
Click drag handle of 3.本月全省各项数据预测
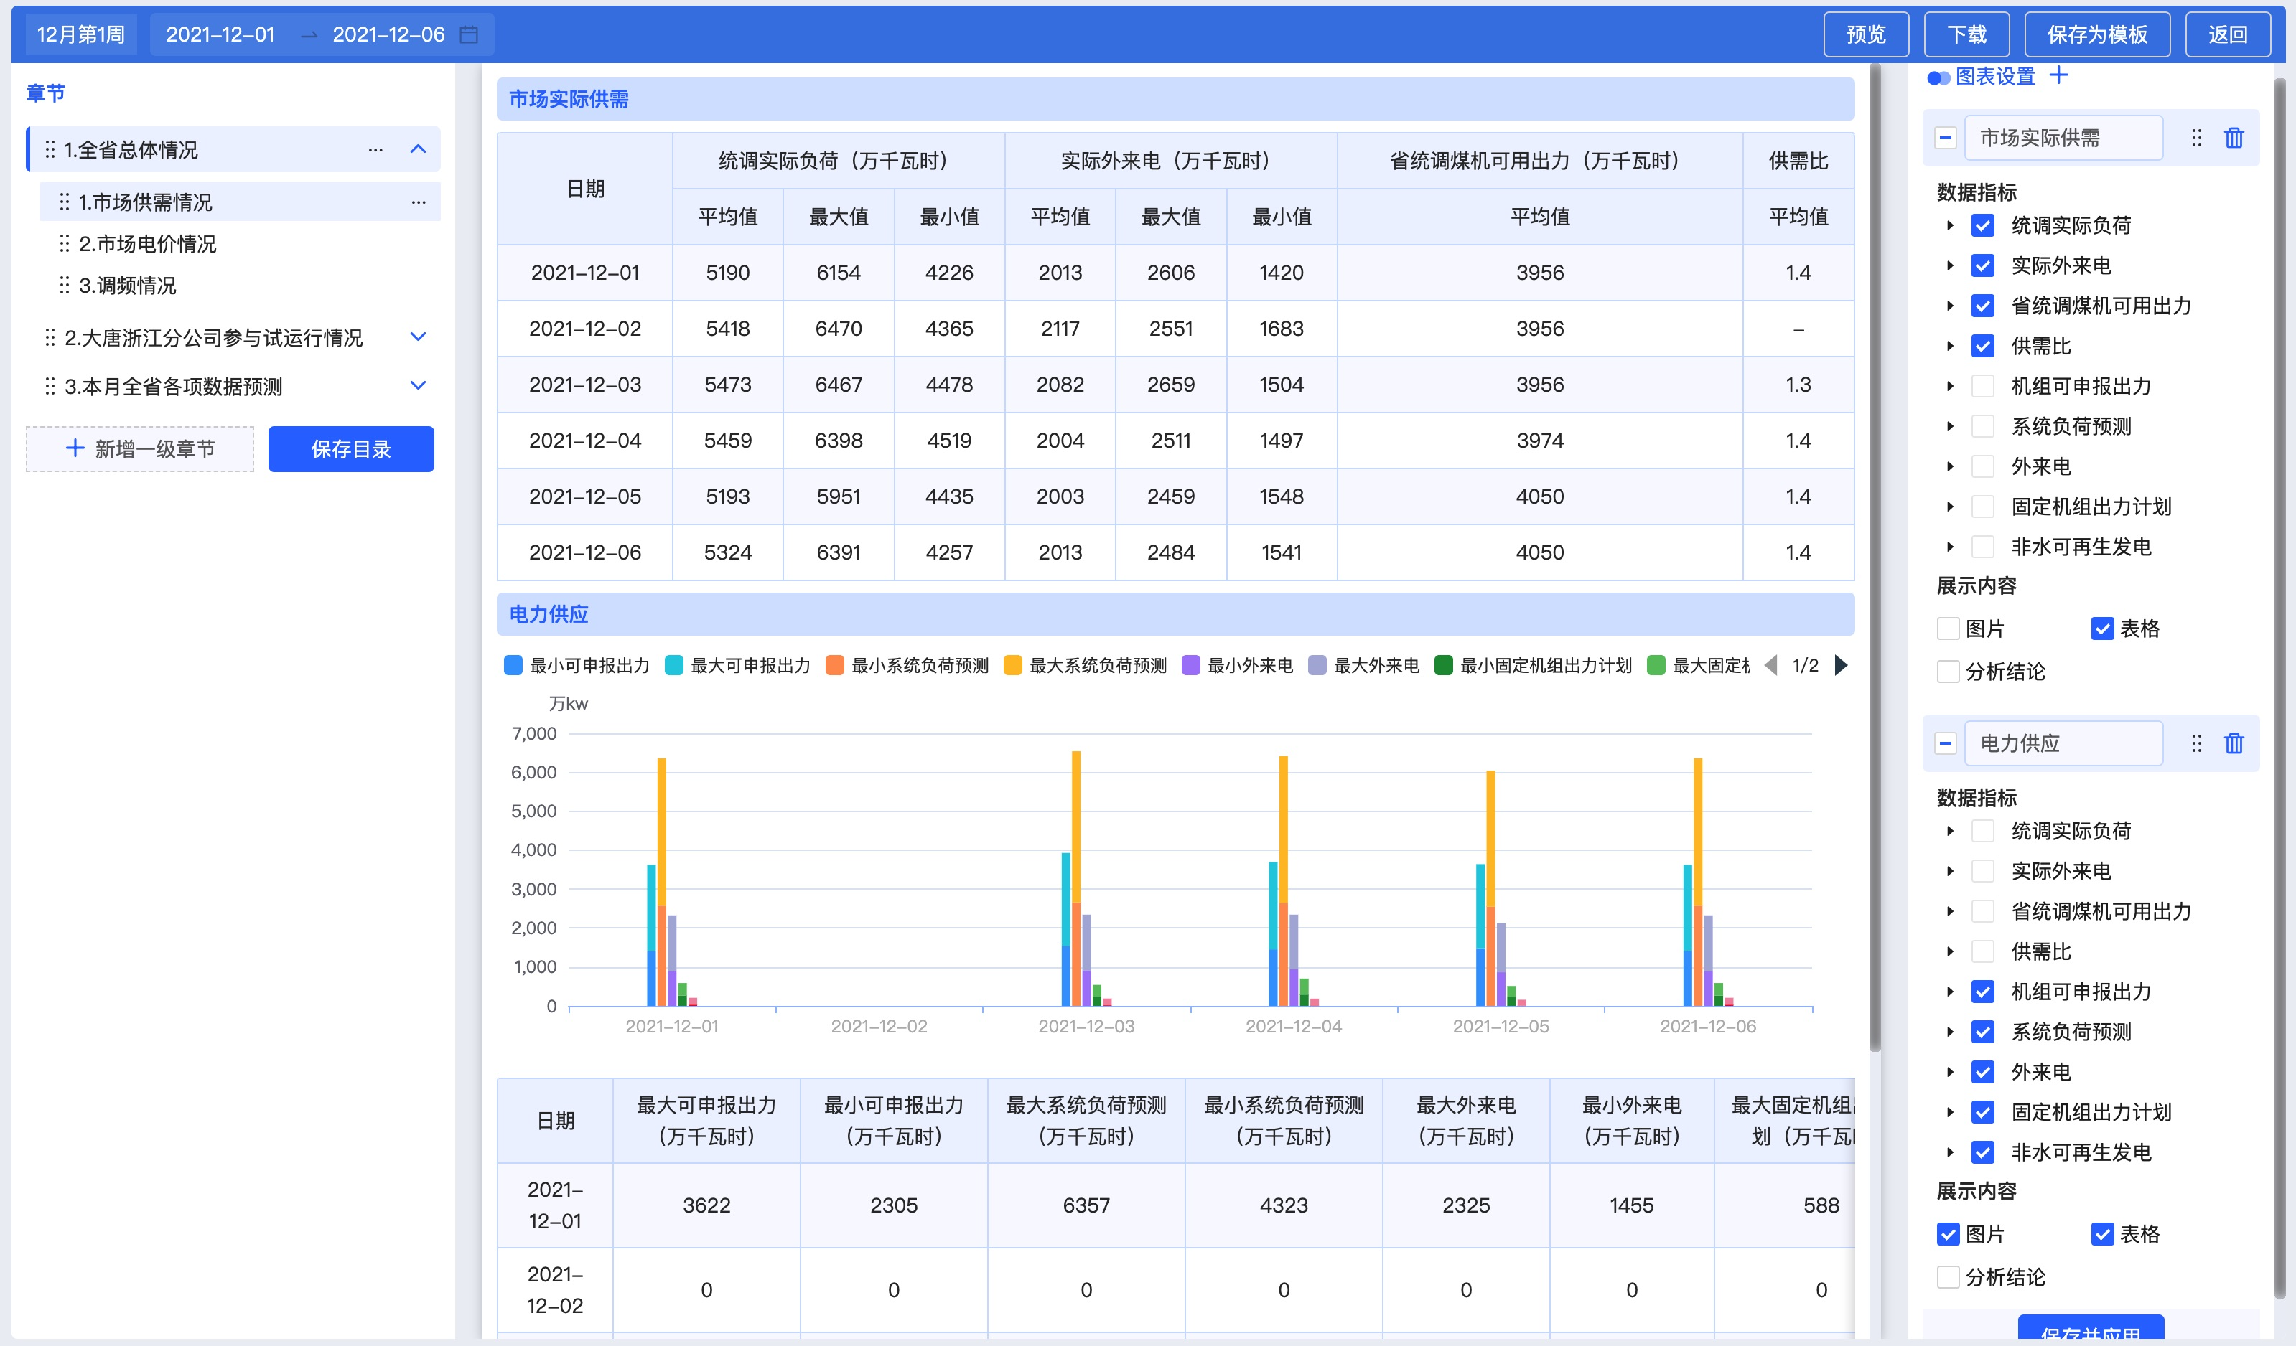click(50, 386)
